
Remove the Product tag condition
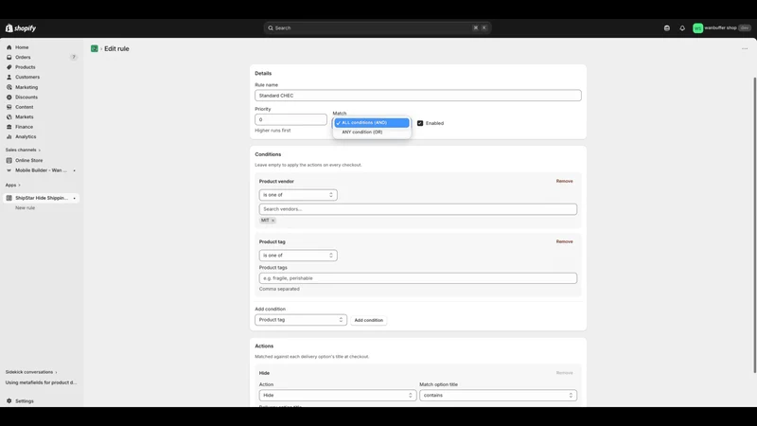coord(564,241)
